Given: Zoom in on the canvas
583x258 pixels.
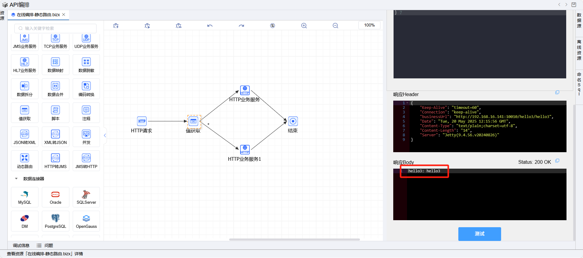Looking at the screenshot, I should click(304, 26).
